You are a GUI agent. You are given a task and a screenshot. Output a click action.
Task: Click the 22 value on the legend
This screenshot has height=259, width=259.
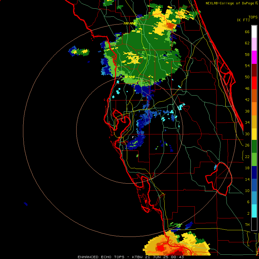pos(247,157)
